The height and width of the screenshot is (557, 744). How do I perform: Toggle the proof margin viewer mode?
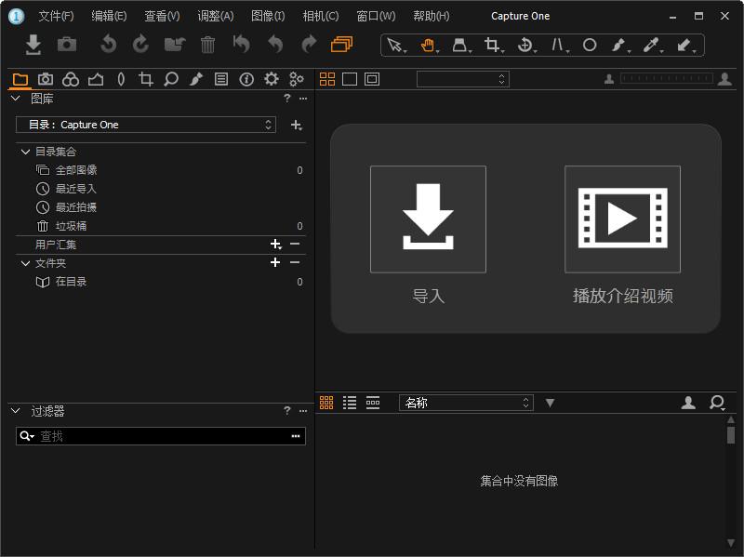(372, 79)
